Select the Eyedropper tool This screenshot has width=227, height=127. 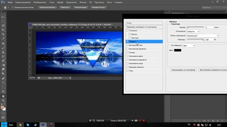click(3, 39)
